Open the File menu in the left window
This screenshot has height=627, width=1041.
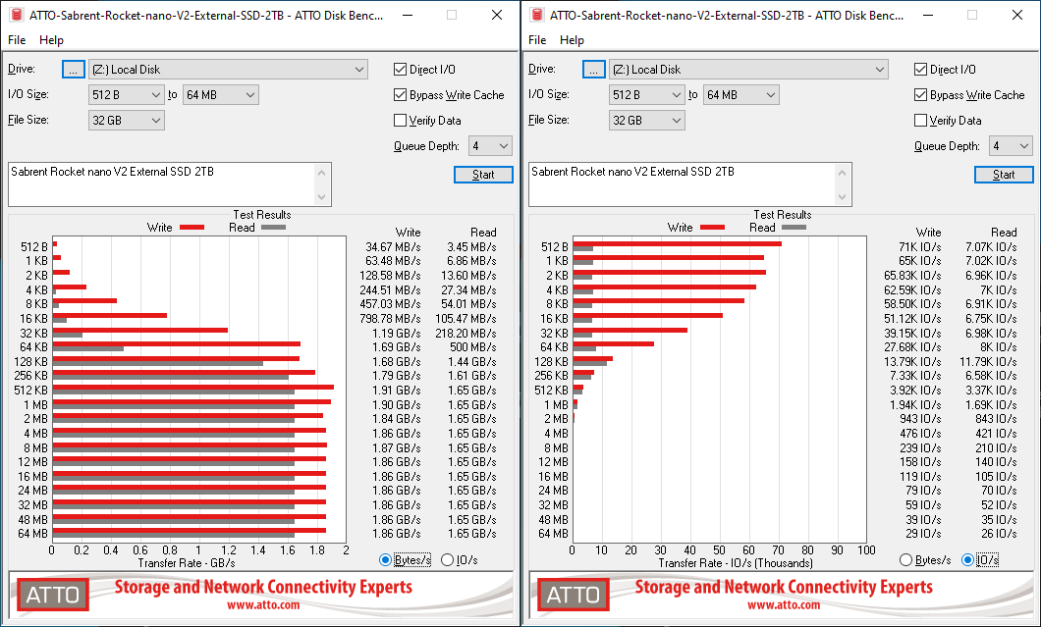pos(17,40)
